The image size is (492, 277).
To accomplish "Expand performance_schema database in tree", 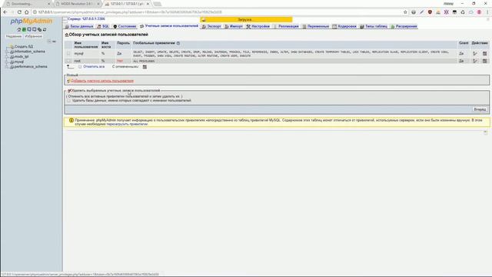I will (x=8, y=67).
